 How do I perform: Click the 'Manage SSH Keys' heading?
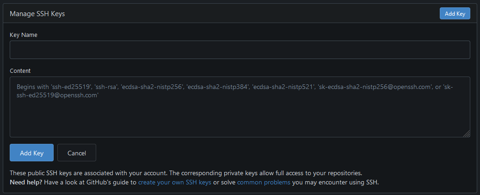[37, 14]
